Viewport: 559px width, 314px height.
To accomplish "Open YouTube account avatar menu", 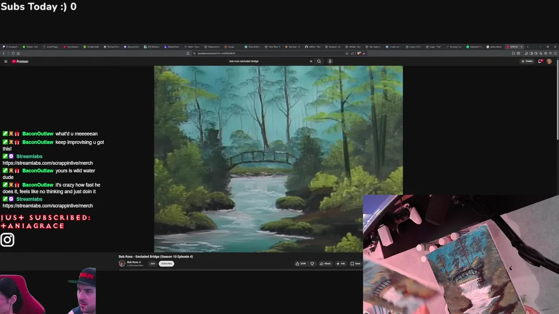I will [549, 61].
